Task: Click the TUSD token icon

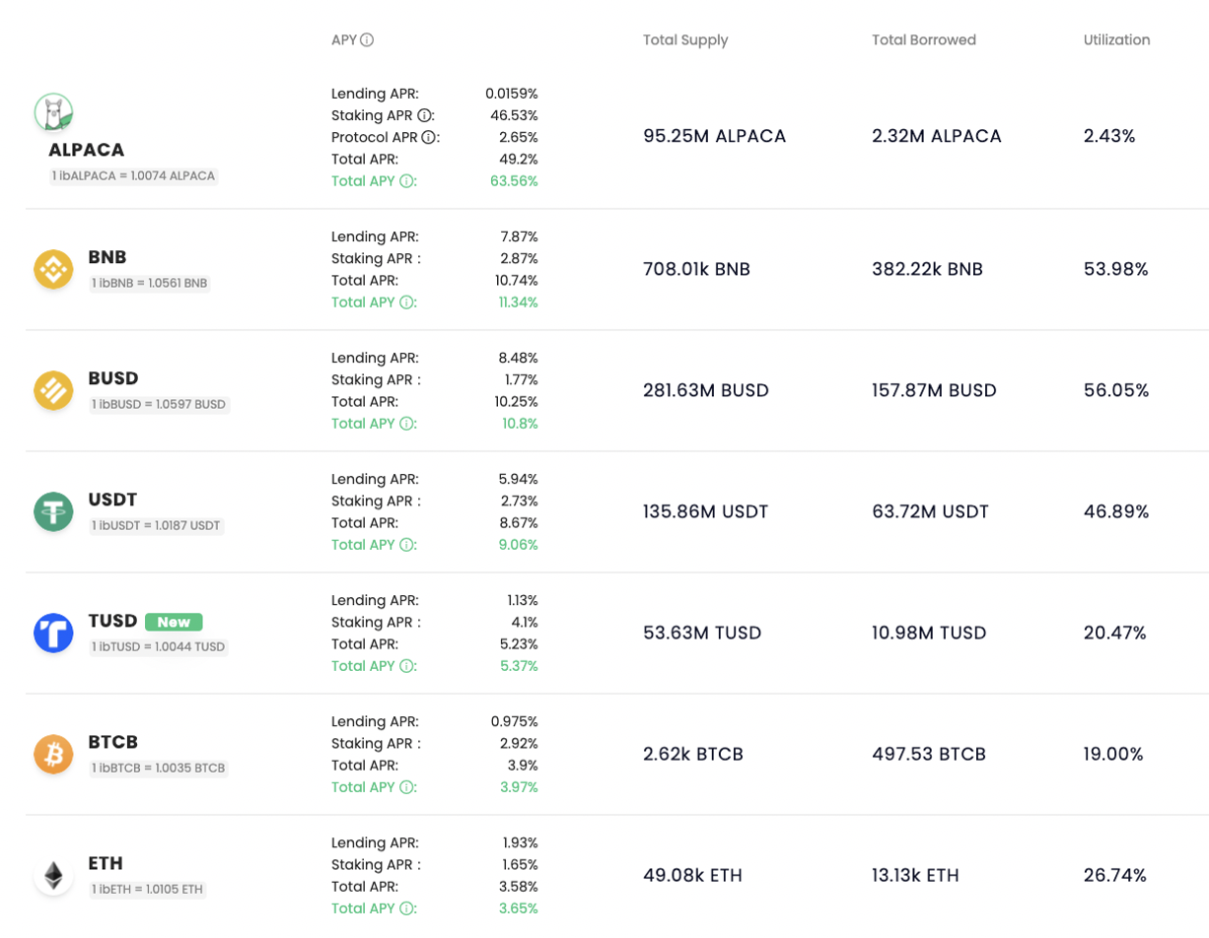Action: coord(53,633)
